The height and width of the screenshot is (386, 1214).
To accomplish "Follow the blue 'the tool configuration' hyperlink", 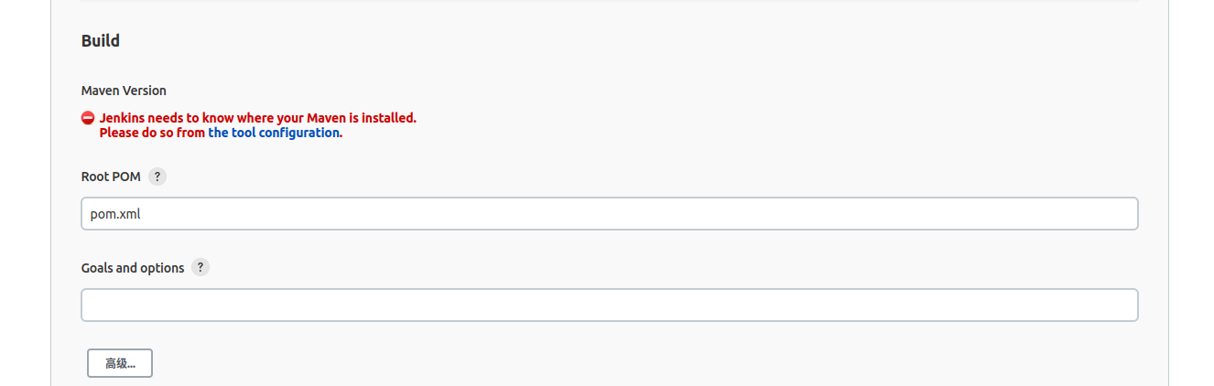I will tap(274, 133).
